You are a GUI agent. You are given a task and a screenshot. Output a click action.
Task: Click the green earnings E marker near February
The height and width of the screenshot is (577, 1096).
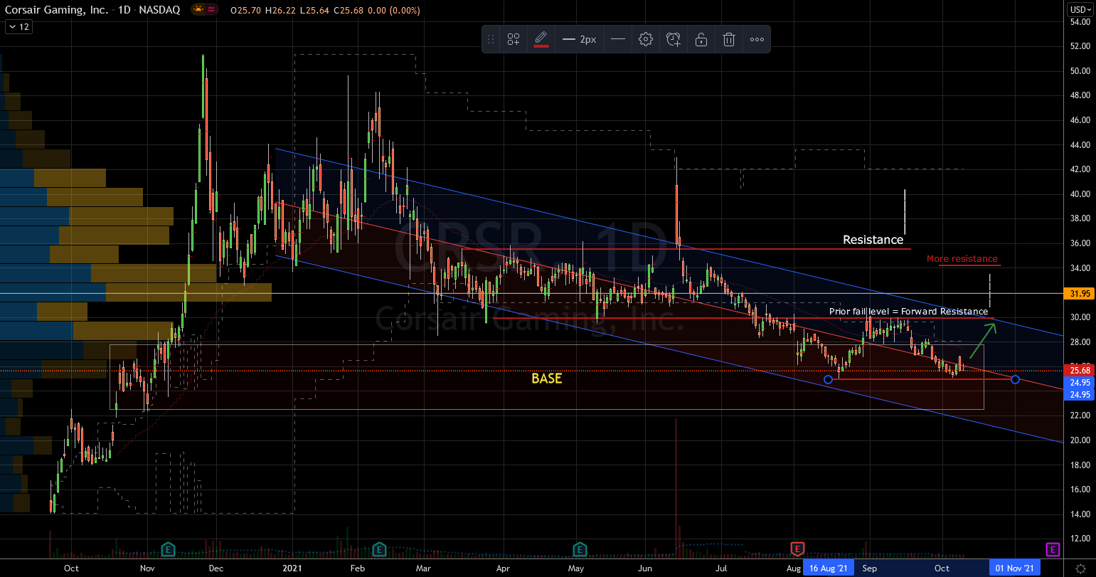(x=379, y=549)
